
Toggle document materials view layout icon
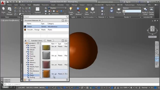coord(63,20)
